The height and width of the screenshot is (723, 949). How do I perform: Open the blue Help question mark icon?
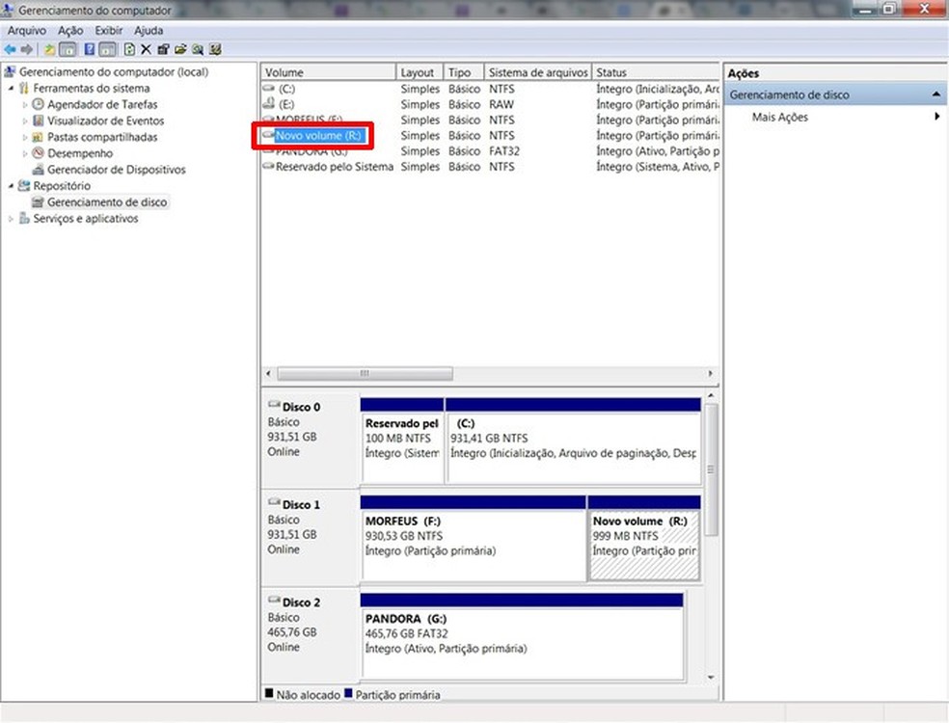tap(90, 49)
